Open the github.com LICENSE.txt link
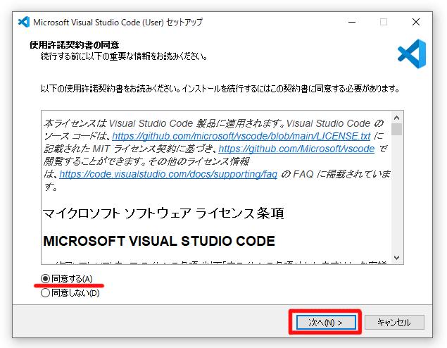The image size is (447, 348). coord(241,136)
